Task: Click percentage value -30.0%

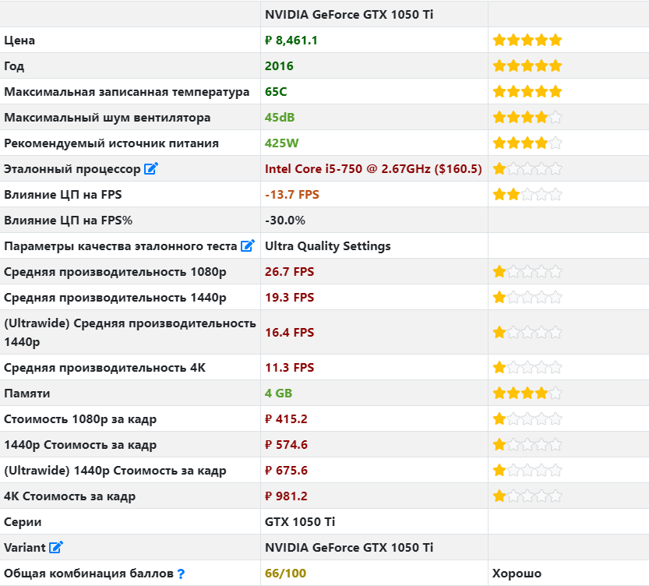Action: [x=285, y=221]
